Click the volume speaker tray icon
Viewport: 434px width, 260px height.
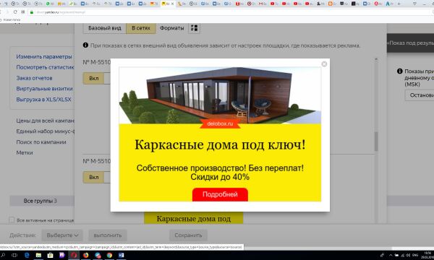408,255
